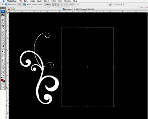
Task: Click the Auto-Align Layers button
Action: pos(78,5)
